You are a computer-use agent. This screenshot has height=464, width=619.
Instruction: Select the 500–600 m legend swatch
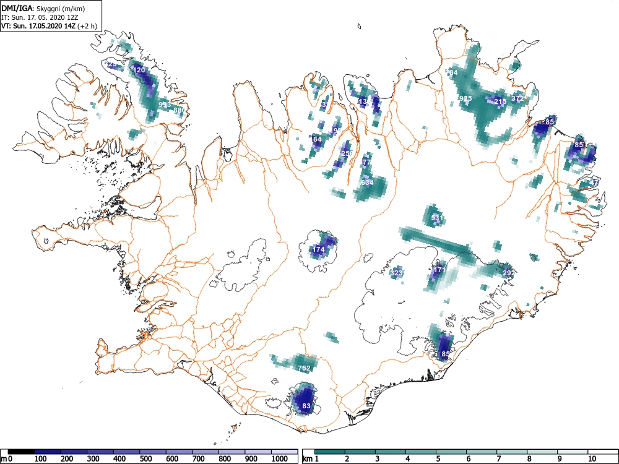[x=153, y=452]
